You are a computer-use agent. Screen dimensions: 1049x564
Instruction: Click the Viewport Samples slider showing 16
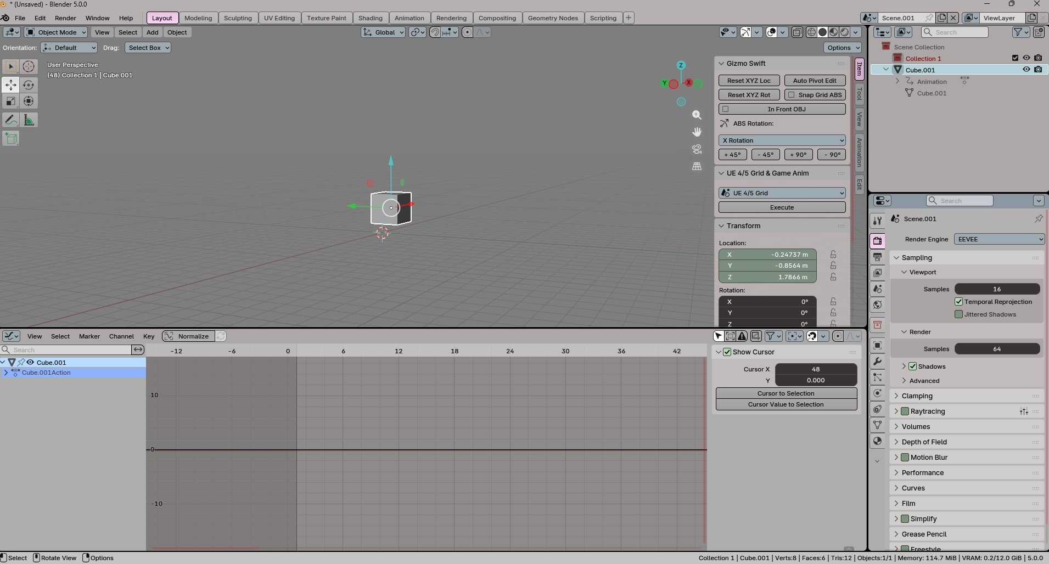coord(997,289)
